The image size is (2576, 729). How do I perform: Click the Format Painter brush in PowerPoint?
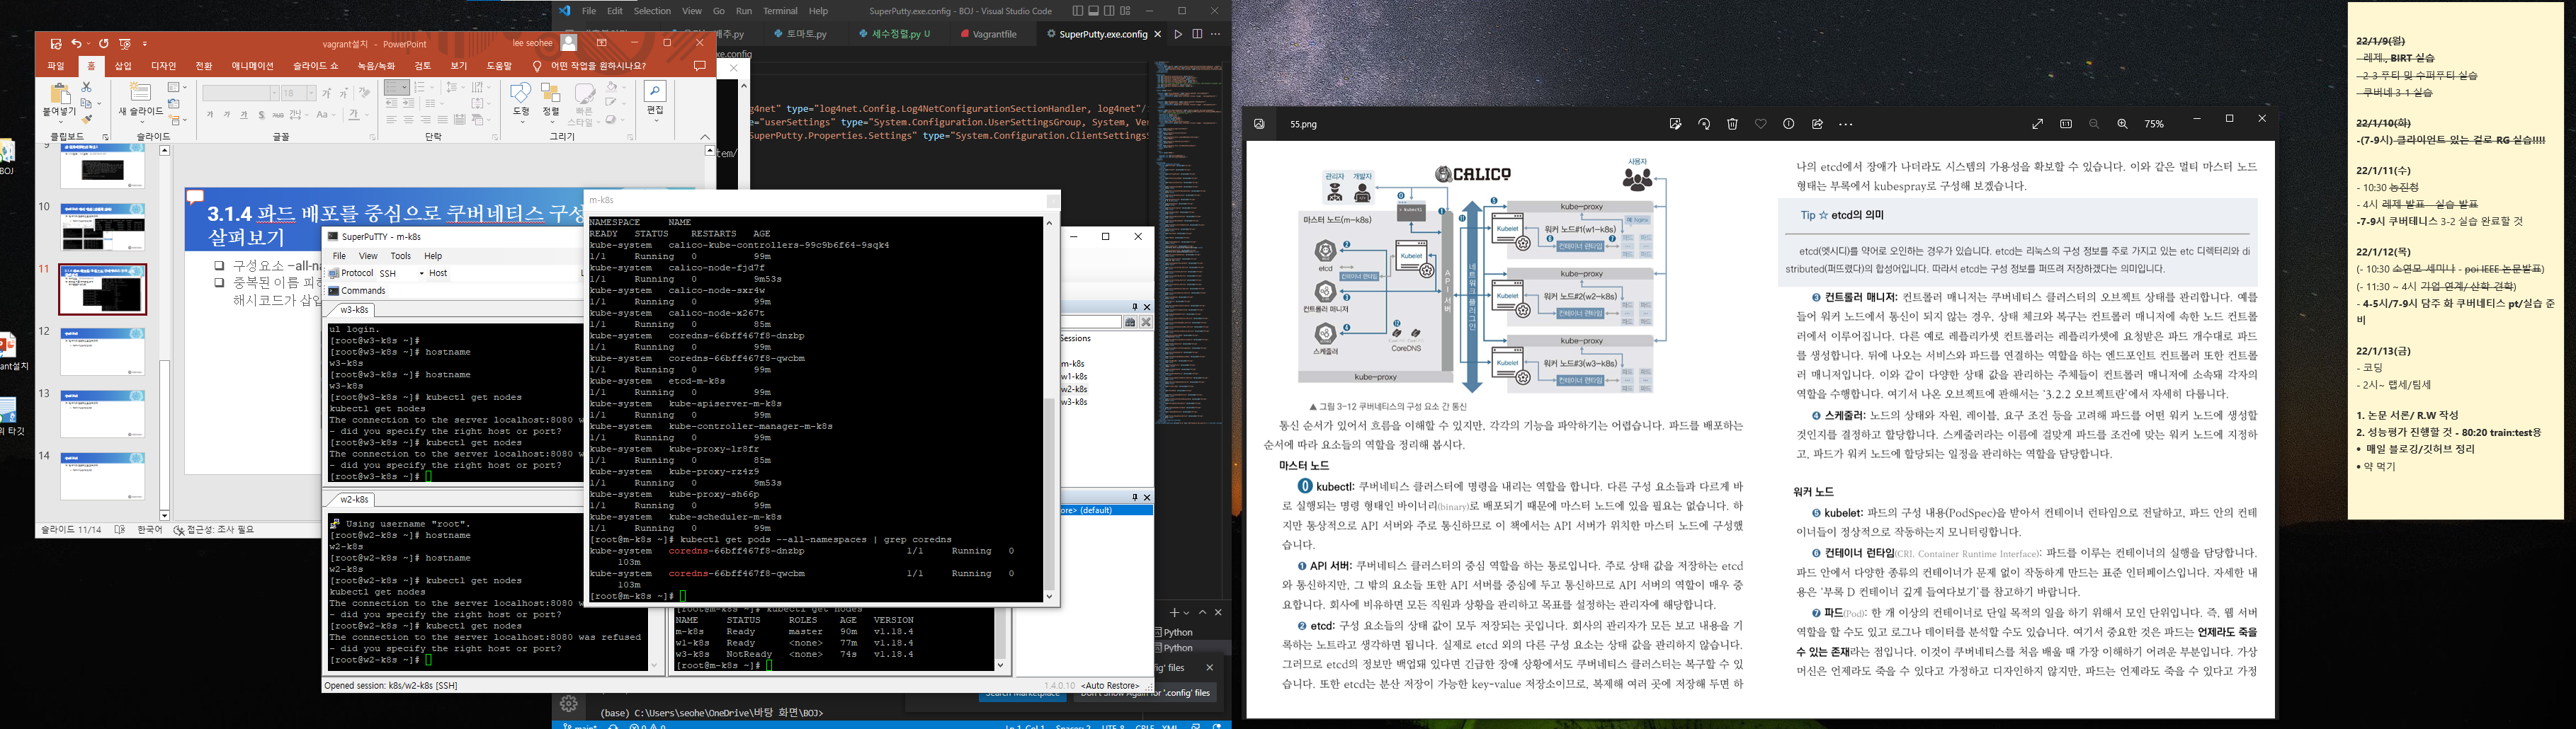[86, 119]
